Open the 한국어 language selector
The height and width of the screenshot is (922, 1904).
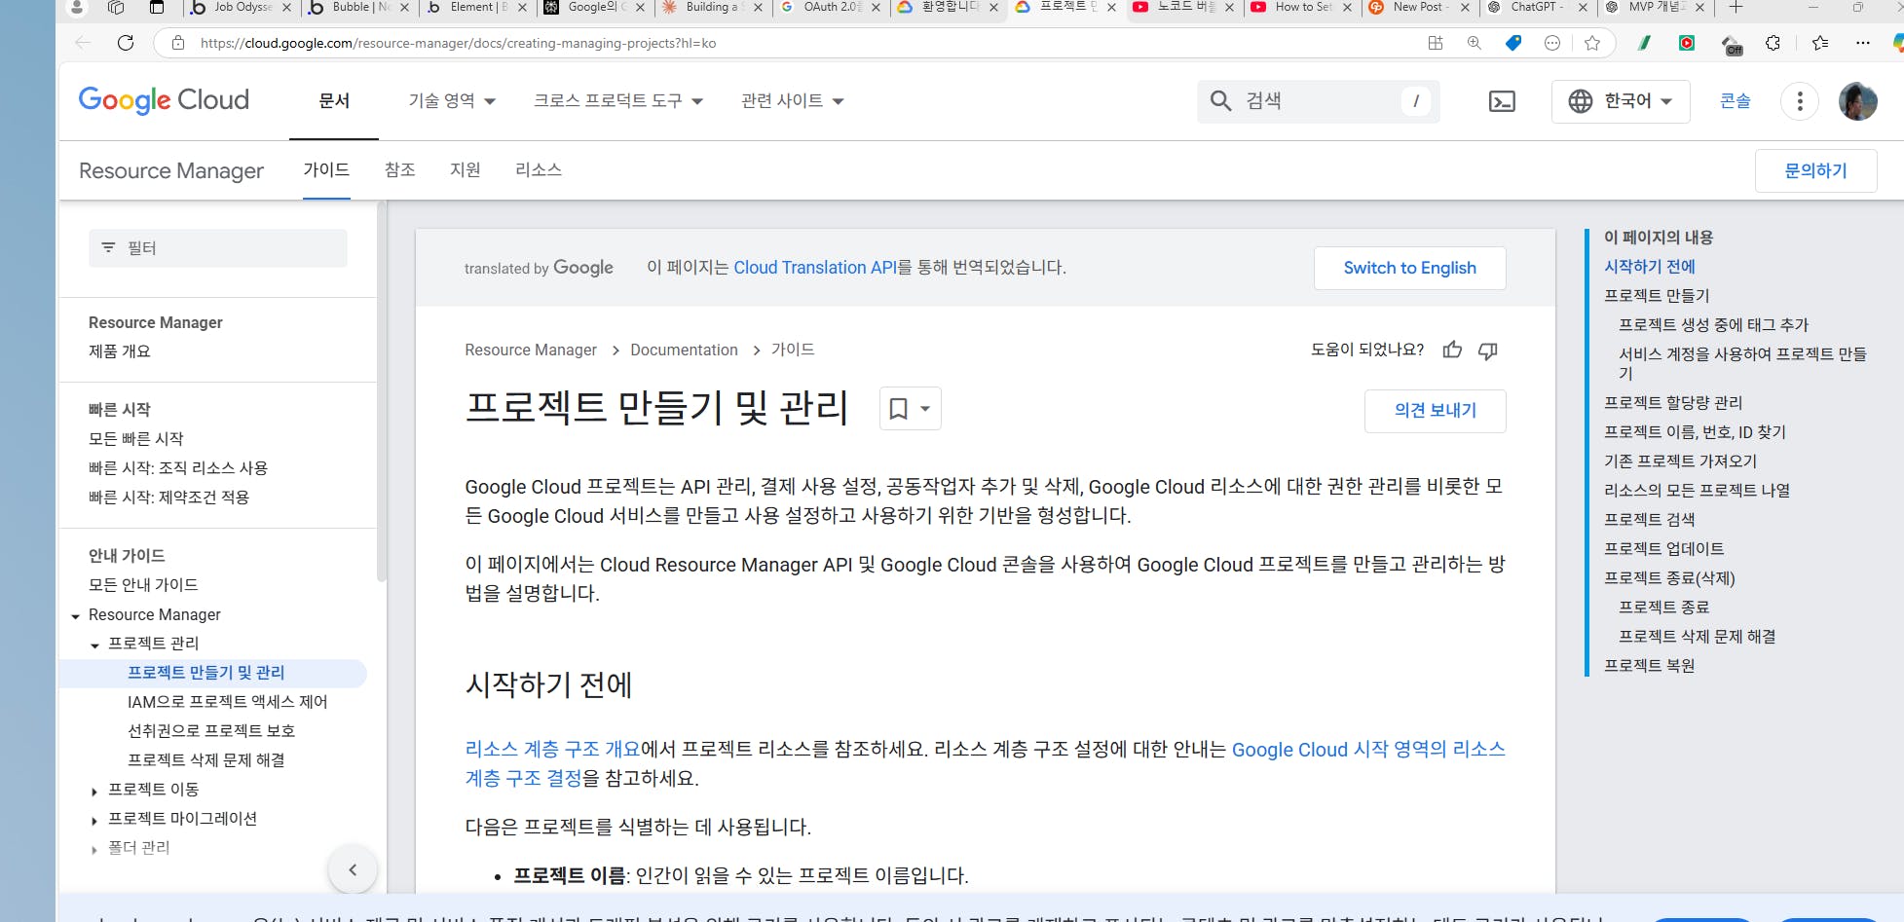coord(1621,101)
